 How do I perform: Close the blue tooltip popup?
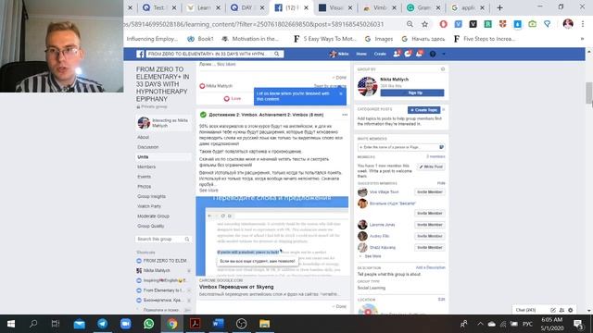341,93
